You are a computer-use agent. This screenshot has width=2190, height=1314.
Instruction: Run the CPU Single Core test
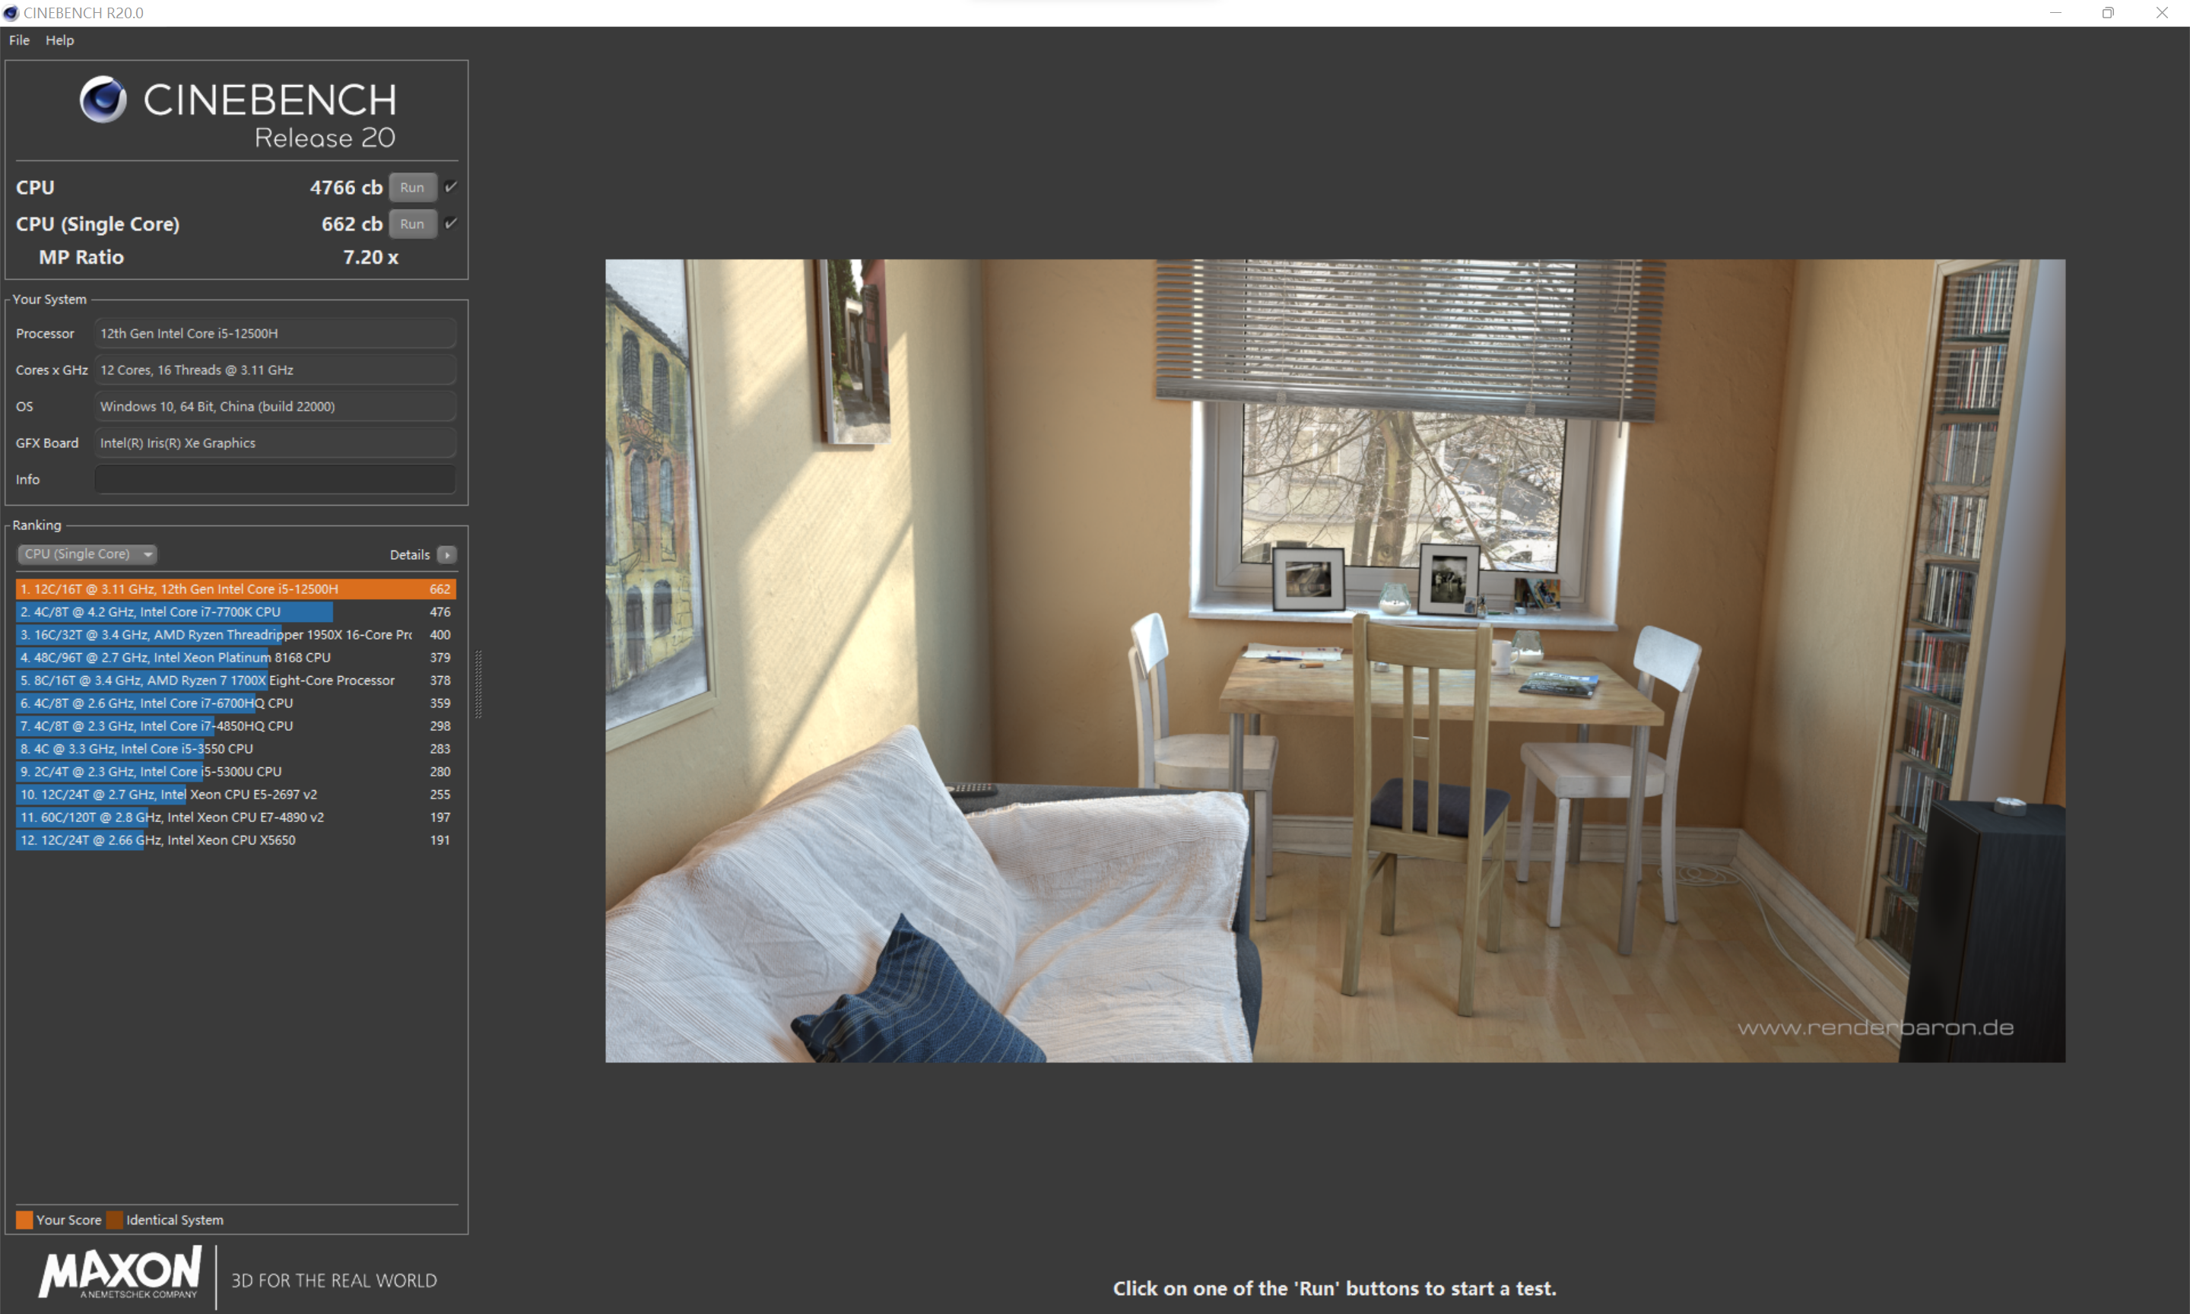coord(412,223)
